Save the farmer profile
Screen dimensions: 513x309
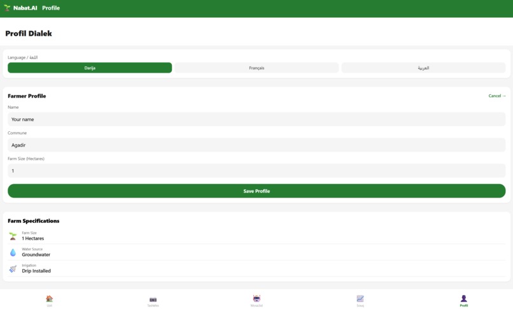[x=256, y=191]
